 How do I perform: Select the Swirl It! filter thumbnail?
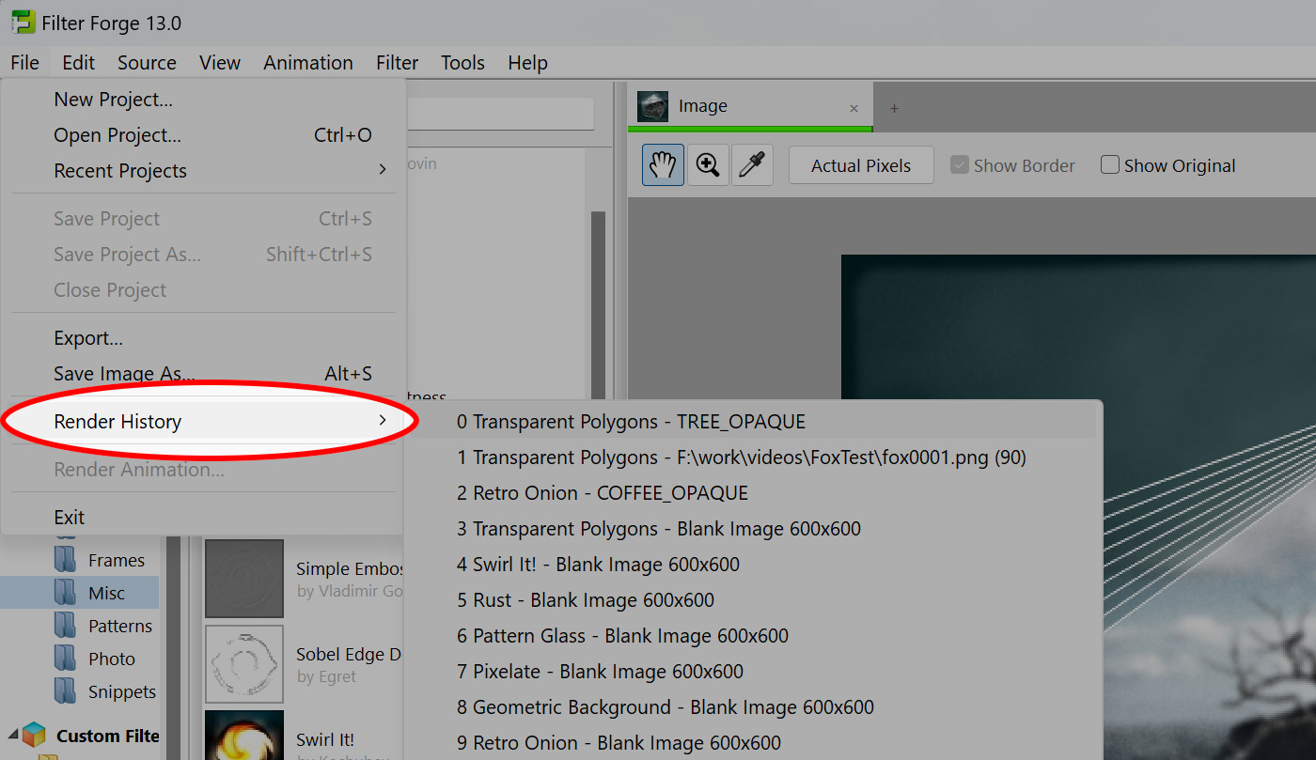click(x=244, y=736)
